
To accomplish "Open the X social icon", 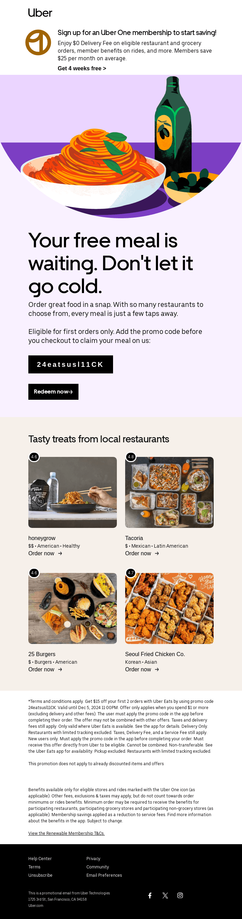I will click(x=165, y=895).
